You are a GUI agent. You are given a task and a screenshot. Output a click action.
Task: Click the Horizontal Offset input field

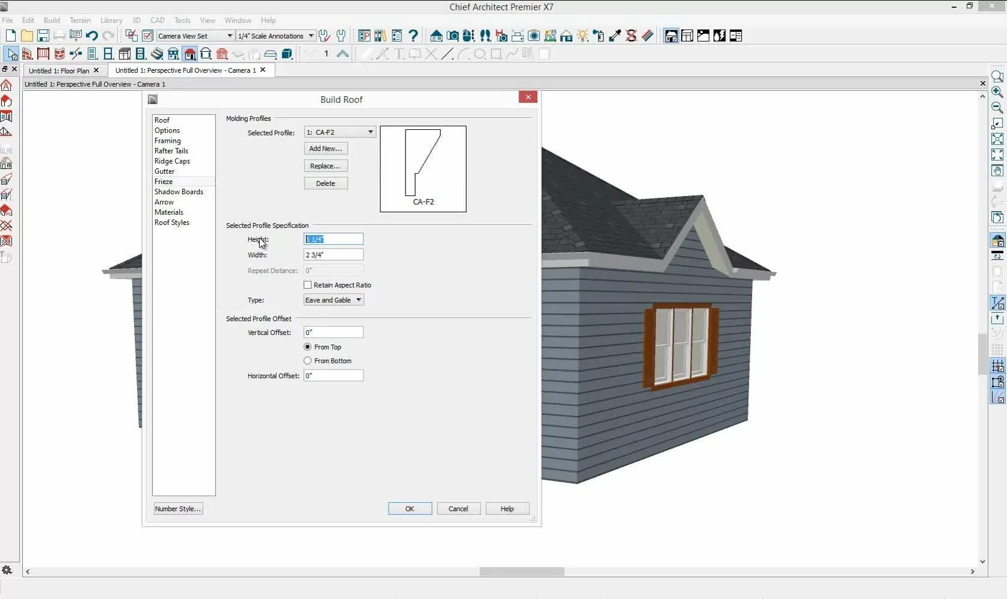pyautogui.click(x=333, y=376)
